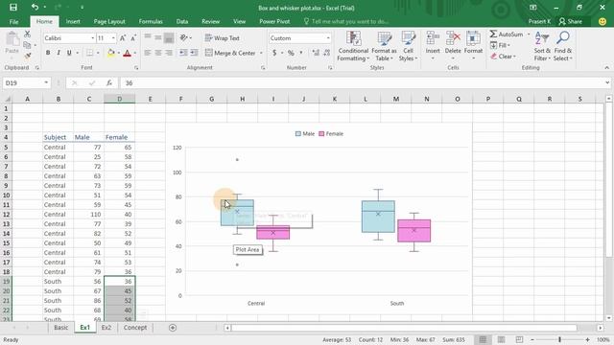Viewport: 614px width, 345px height.
Task: Select the Basic sheet tab
Action: click(x=61, y=328)
